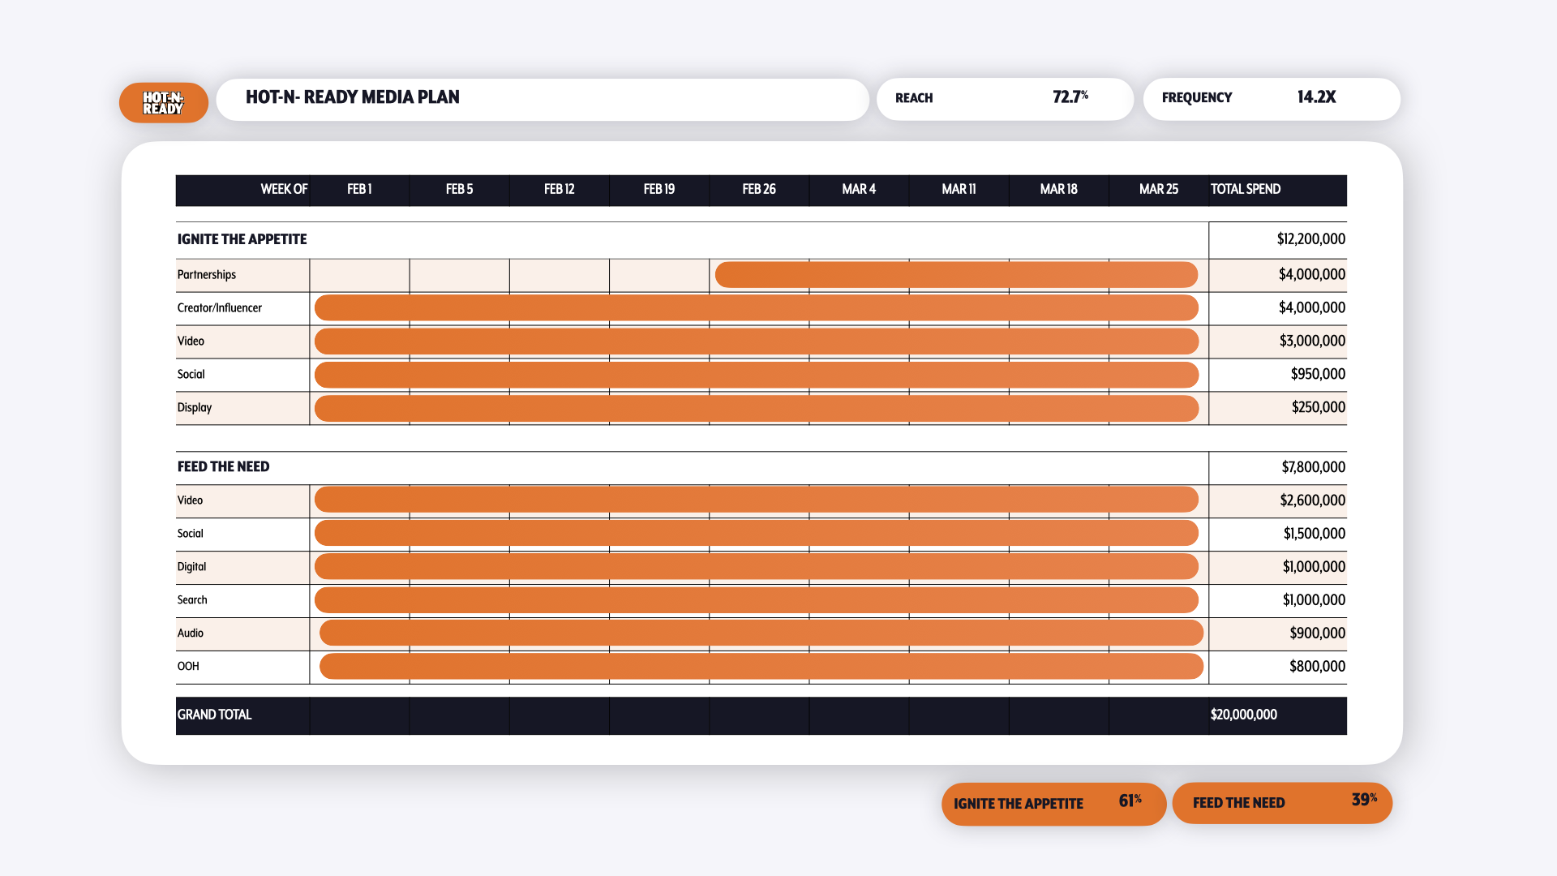
Task: Click the empty FEB 1 Partnerships cell
Action: coord(359,276)
